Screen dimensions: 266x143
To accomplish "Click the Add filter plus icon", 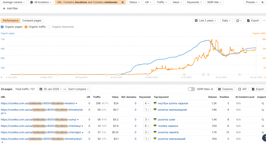I will click(x=4, y=8).
